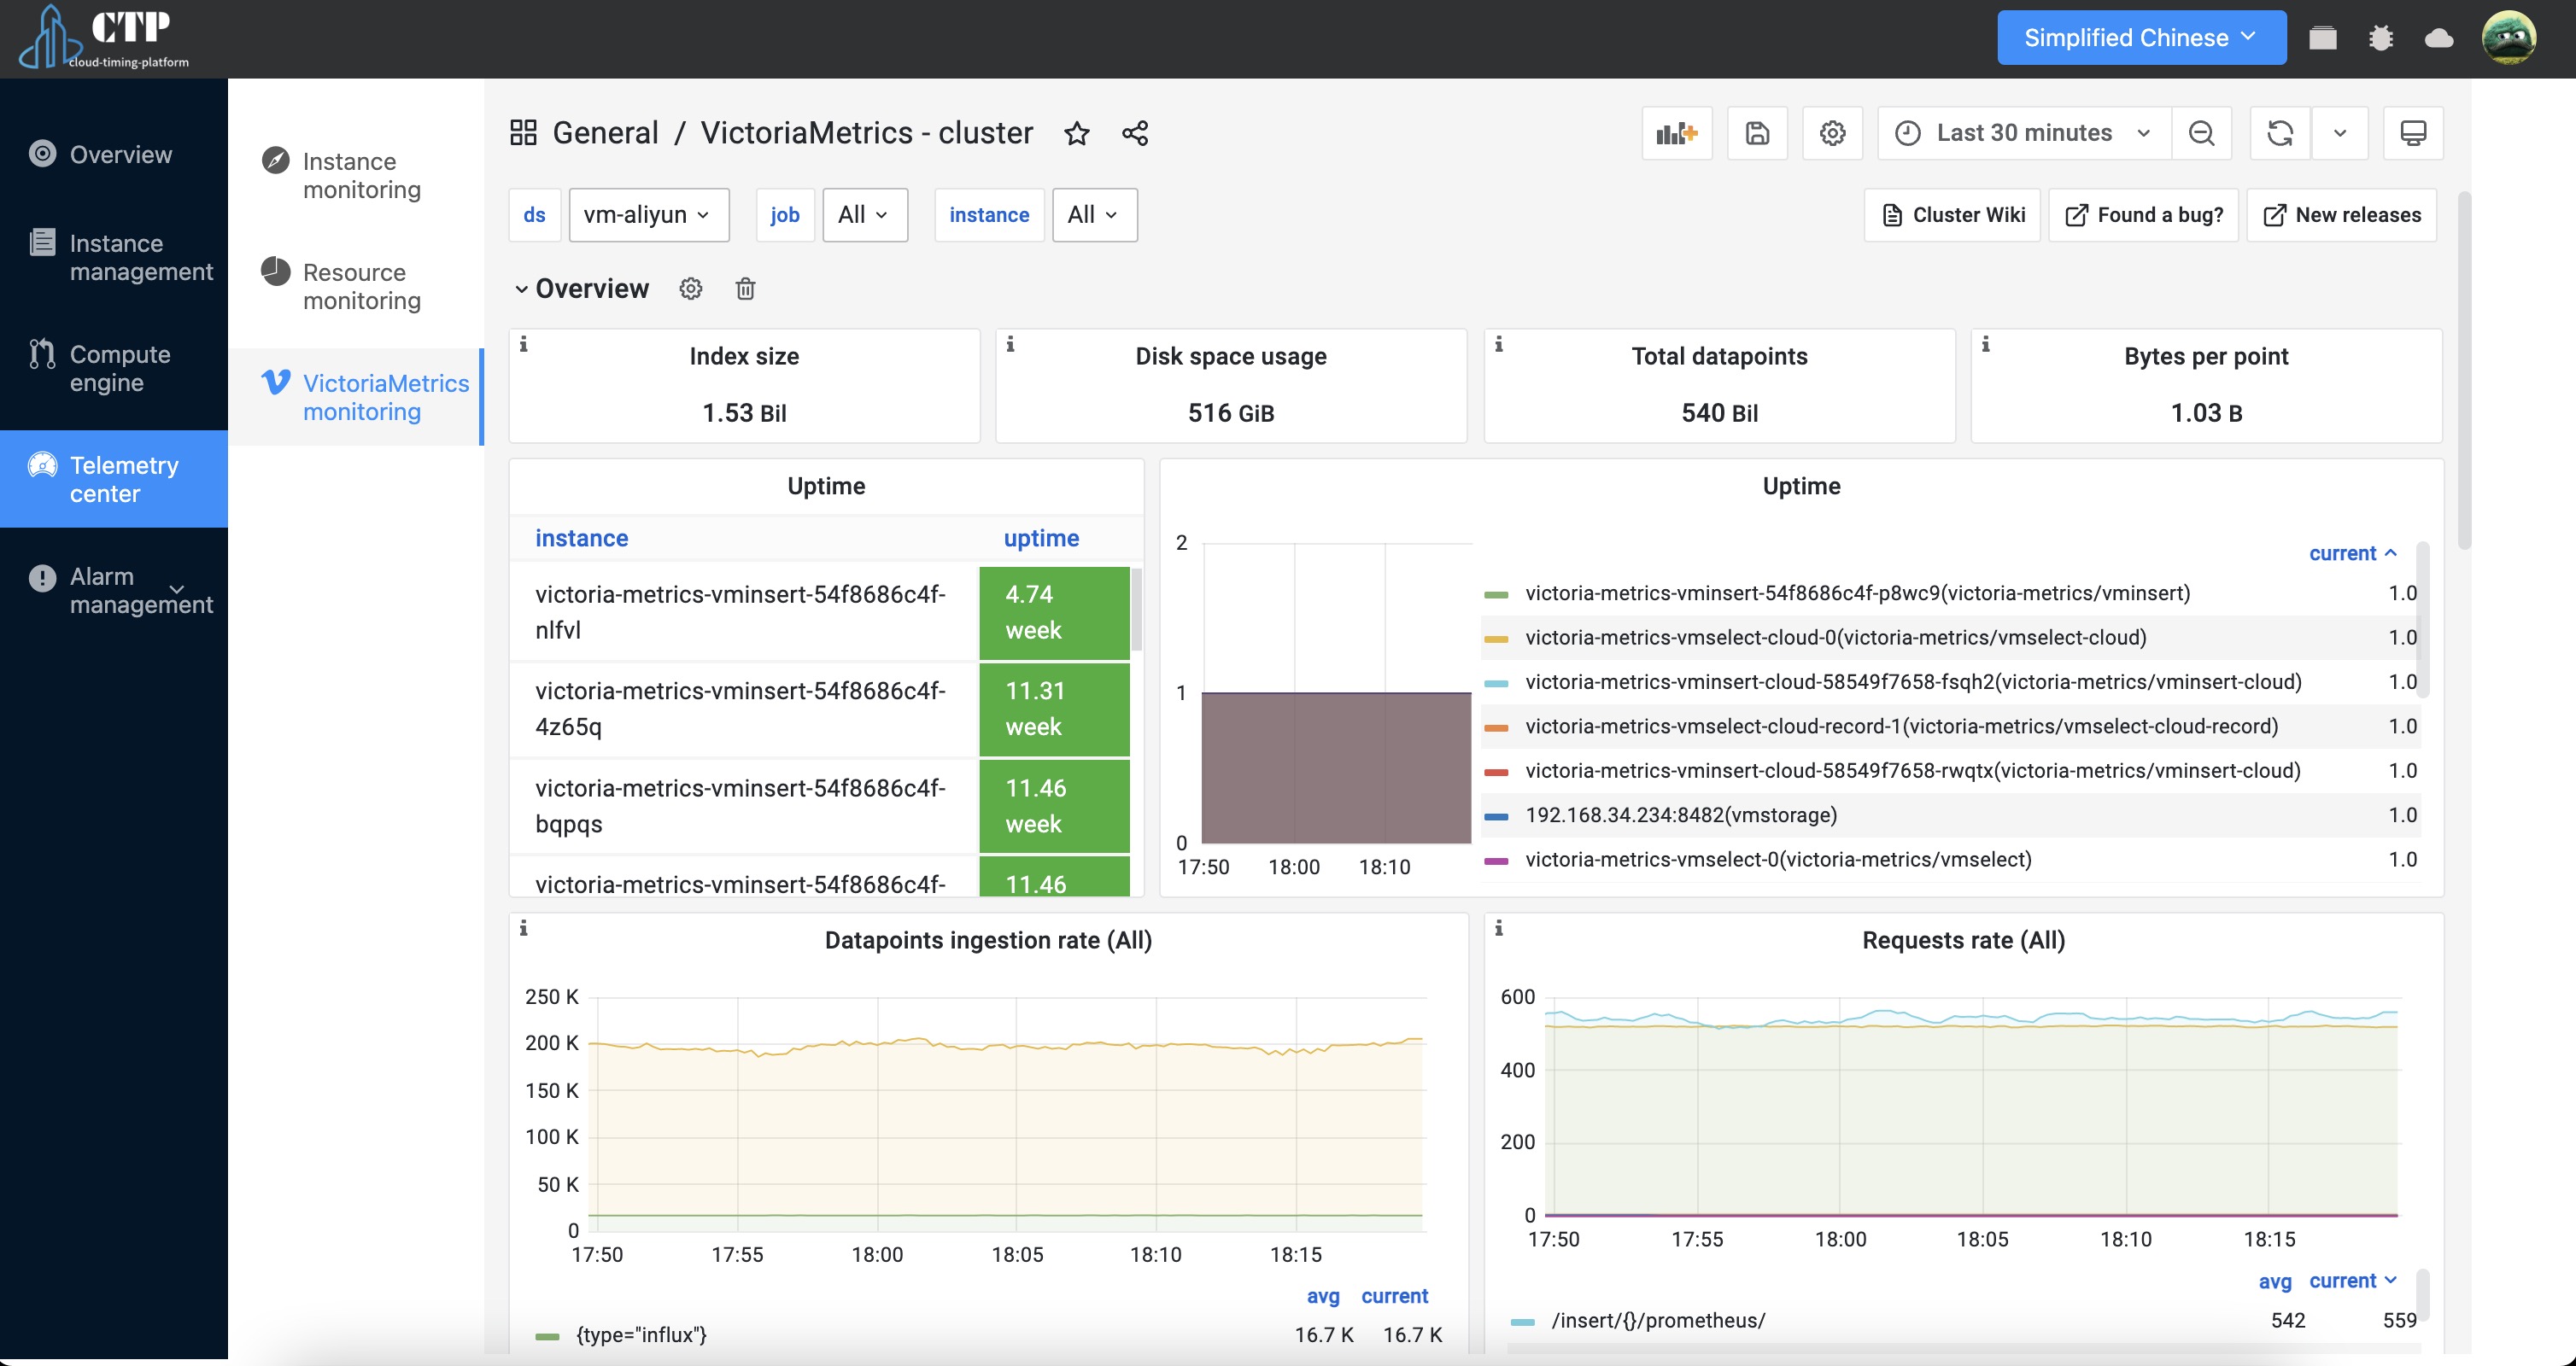Open the instance All dropdown

tap(1095, 215)
